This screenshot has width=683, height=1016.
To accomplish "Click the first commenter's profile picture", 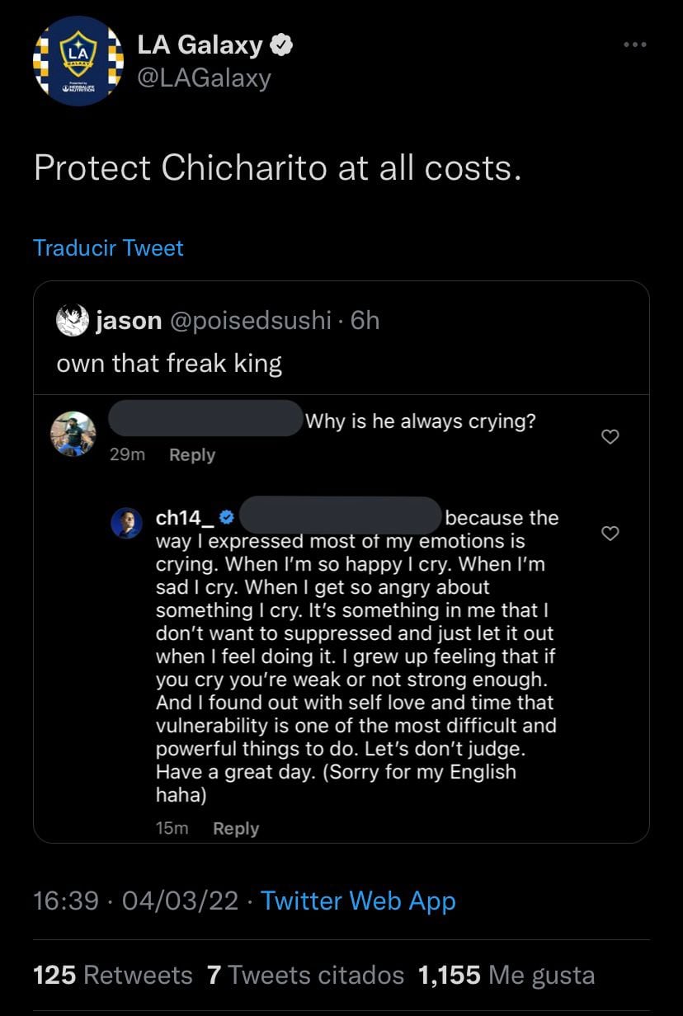I will click(73, 433).
